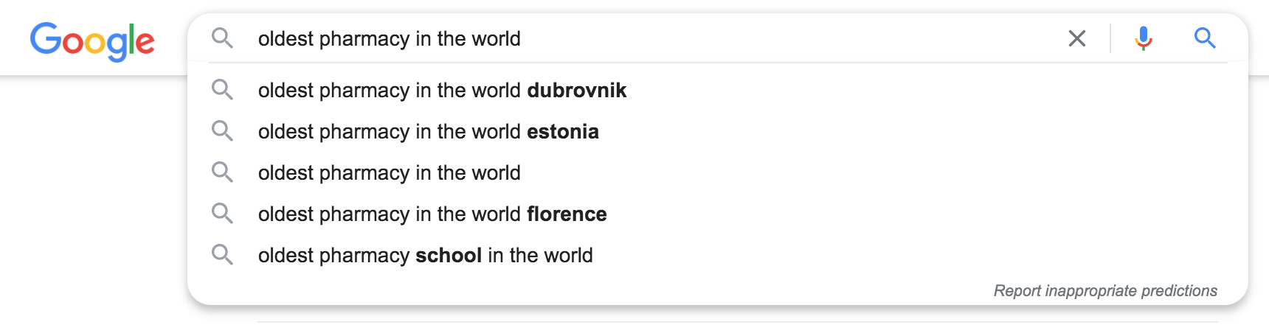Click magnifier icon beside florence suggestion
The width and height of the screenshot is (1269, 333).
point(222,214)
